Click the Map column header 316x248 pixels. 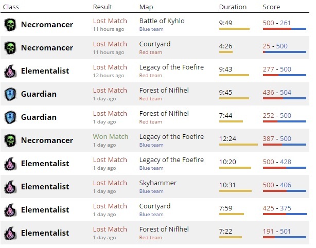pos(146,7)
